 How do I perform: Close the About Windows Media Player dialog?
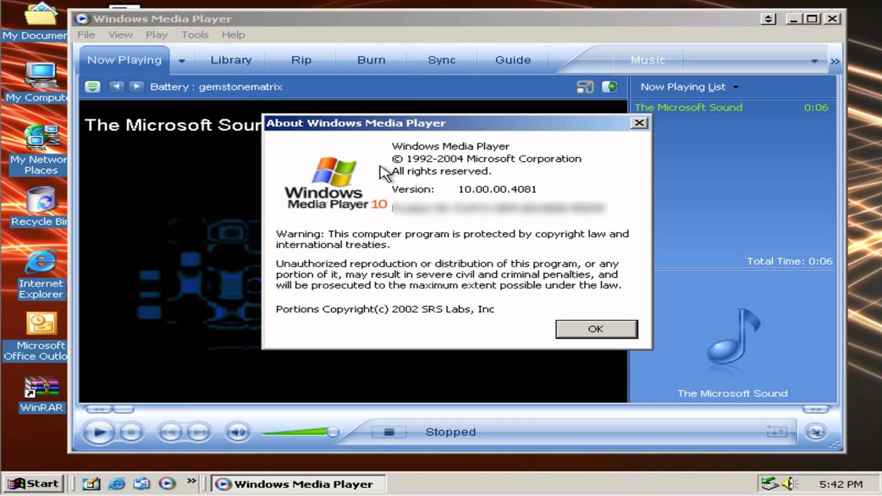coord(639,123)
